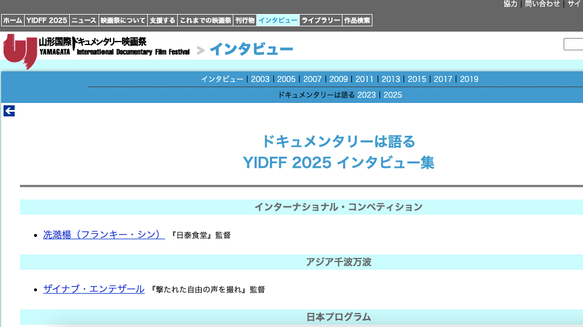The width and height of the screenshot is (583, 327).
Task: Click the red YIDFF festival logo
Action: point(19,51)
